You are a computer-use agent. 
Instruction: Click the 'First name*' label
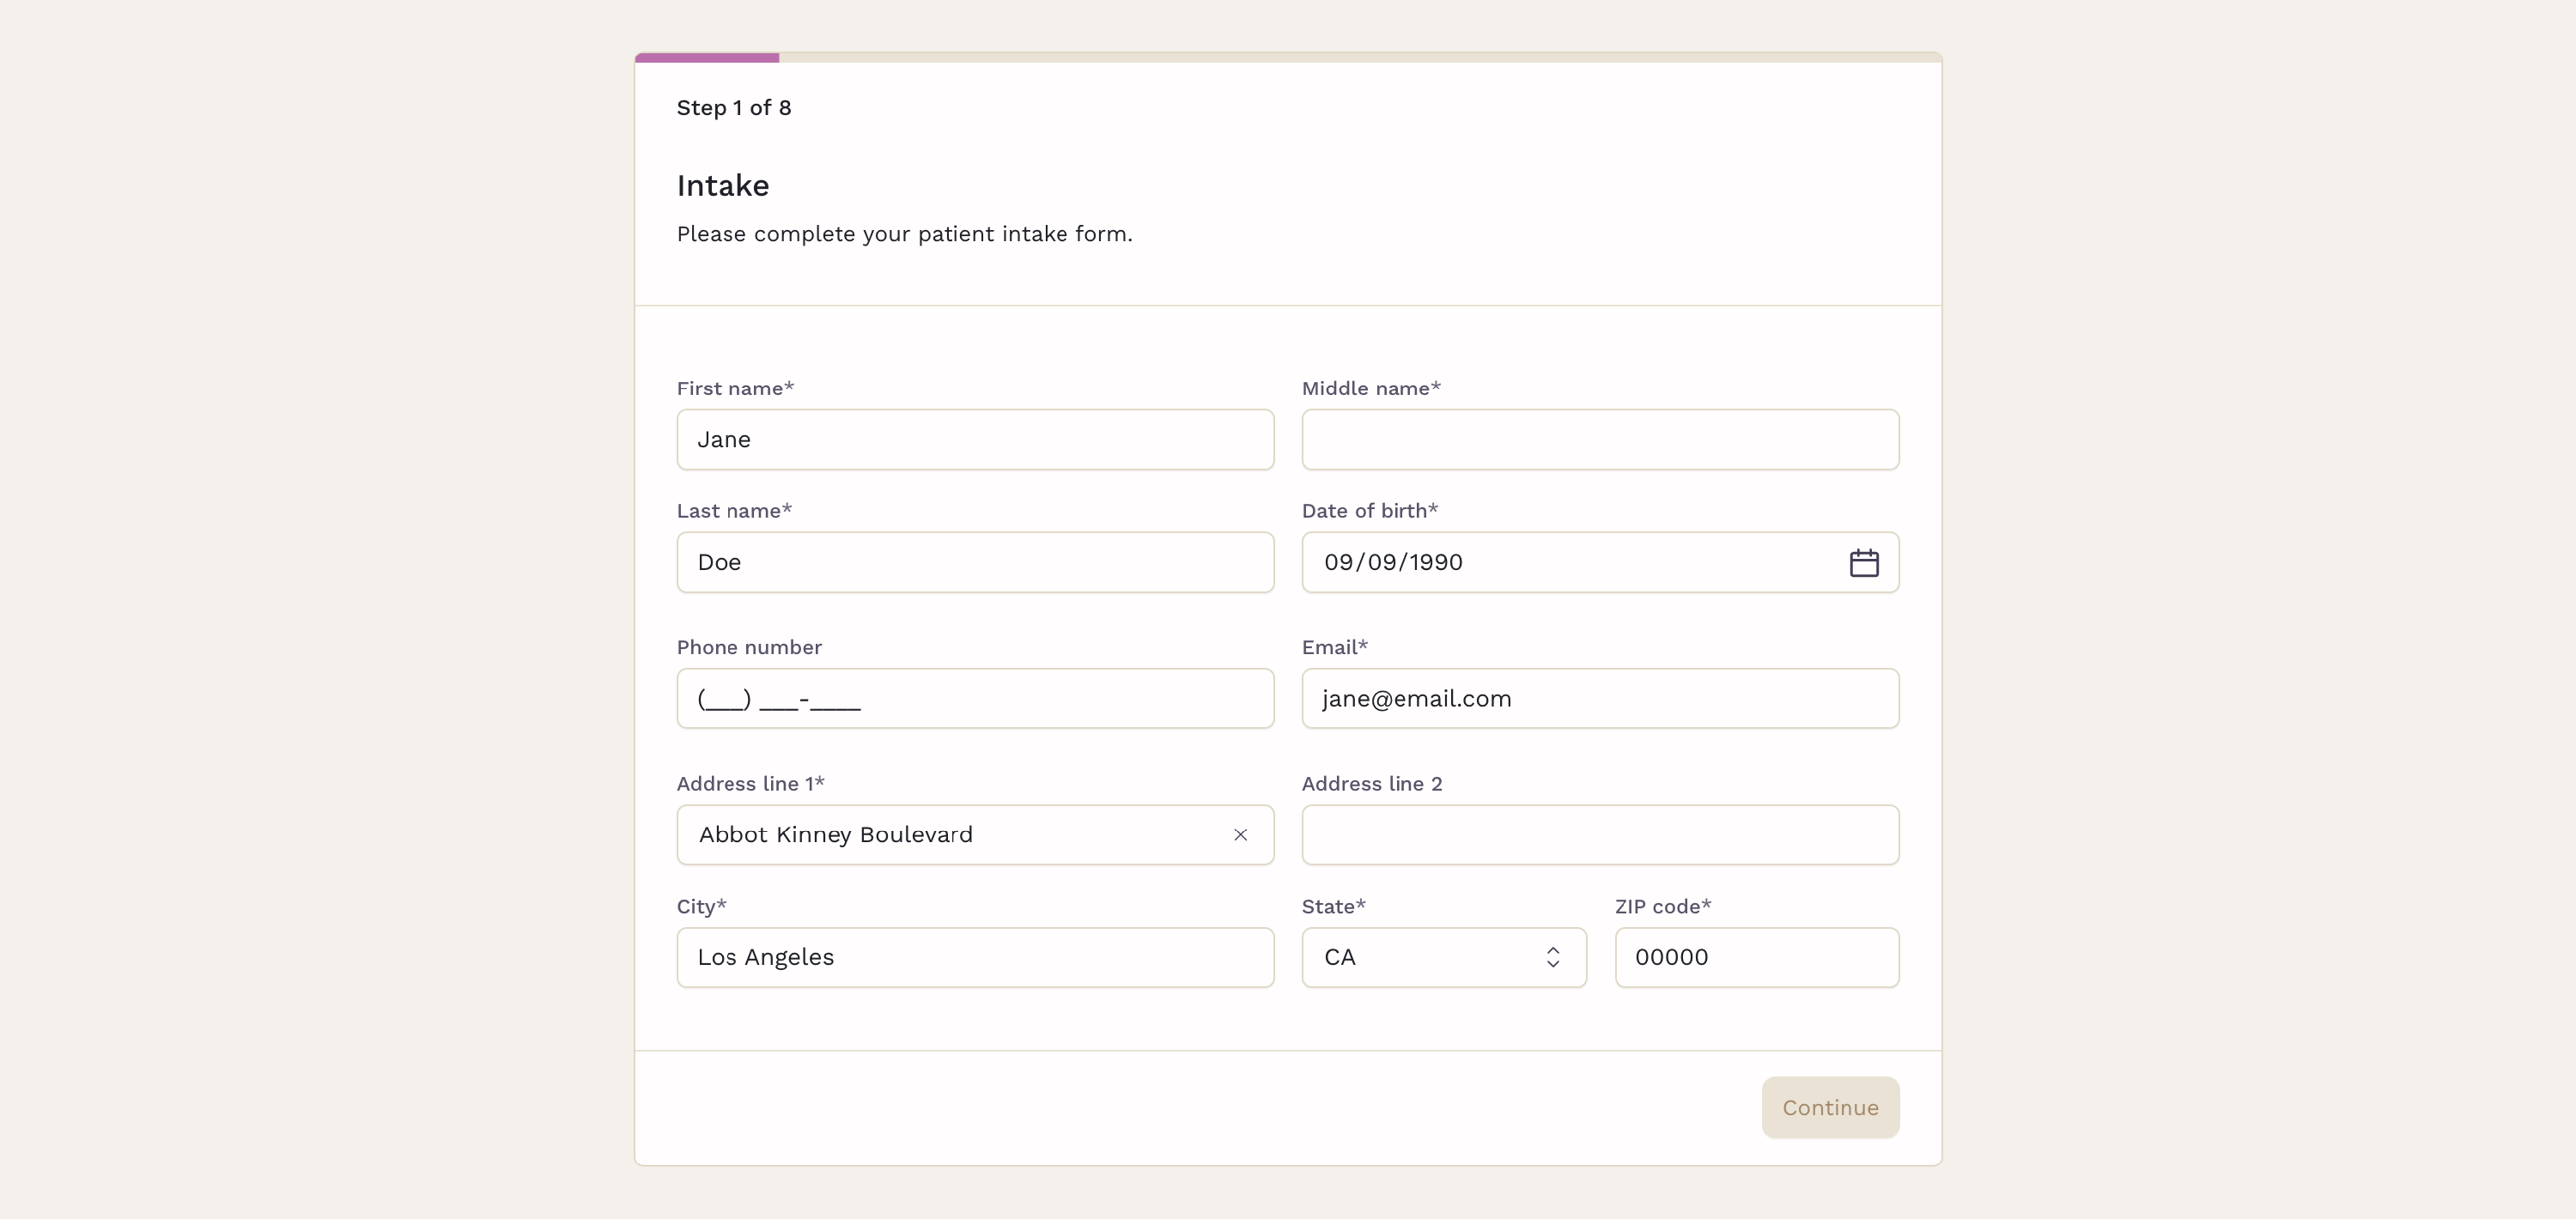tap(735, 388)
